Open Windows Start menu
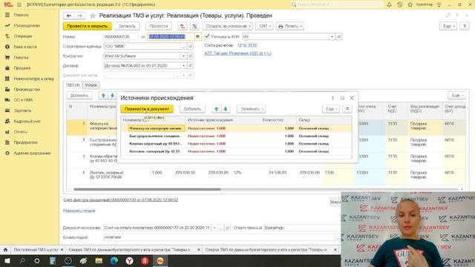The height and width of the screenshot is (267, 475). pos(7,260)
